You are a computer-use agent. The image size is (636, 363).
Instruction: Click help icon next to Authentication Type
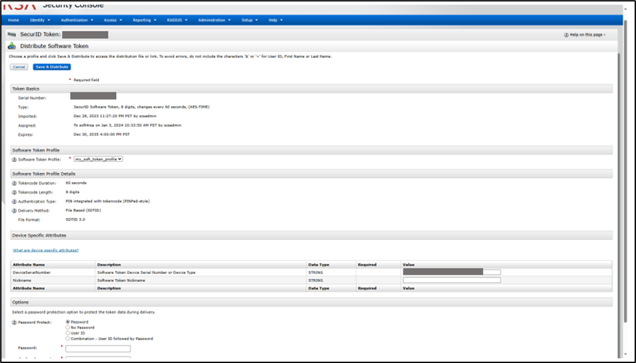tap(14, 201)
